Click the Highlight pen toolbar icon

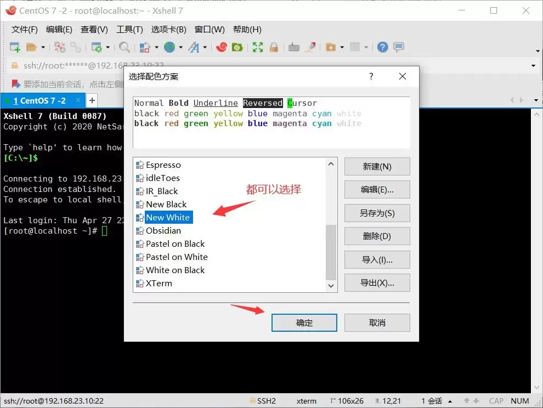[310, 47]
